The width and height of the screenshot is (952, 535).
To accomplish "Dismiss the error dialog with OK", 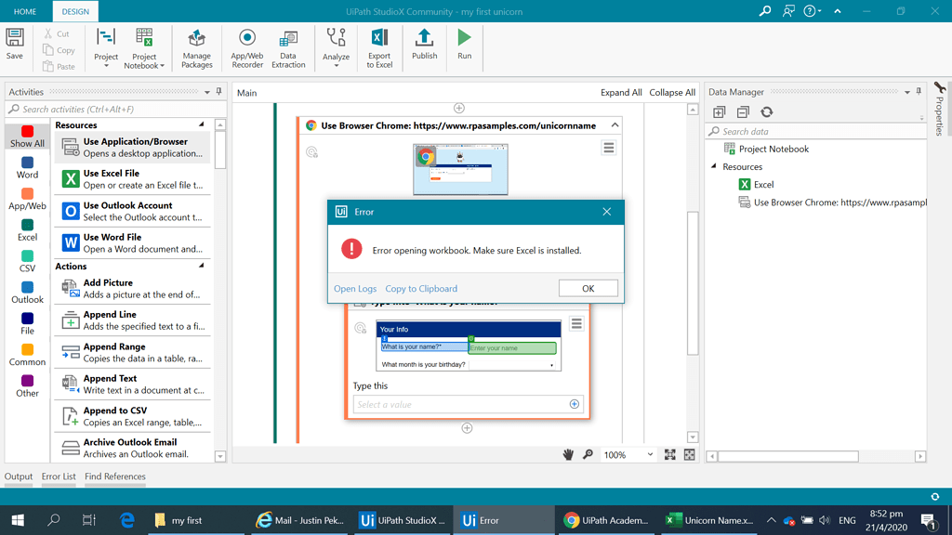I will [x=588, y=288].
